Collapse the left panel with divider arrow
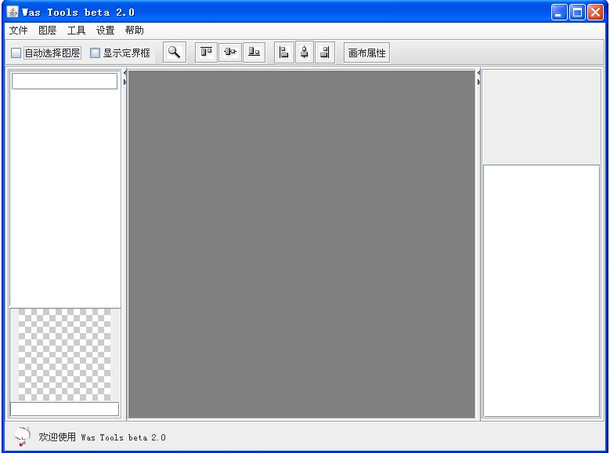The image size is (610, 453). point(125,73)
